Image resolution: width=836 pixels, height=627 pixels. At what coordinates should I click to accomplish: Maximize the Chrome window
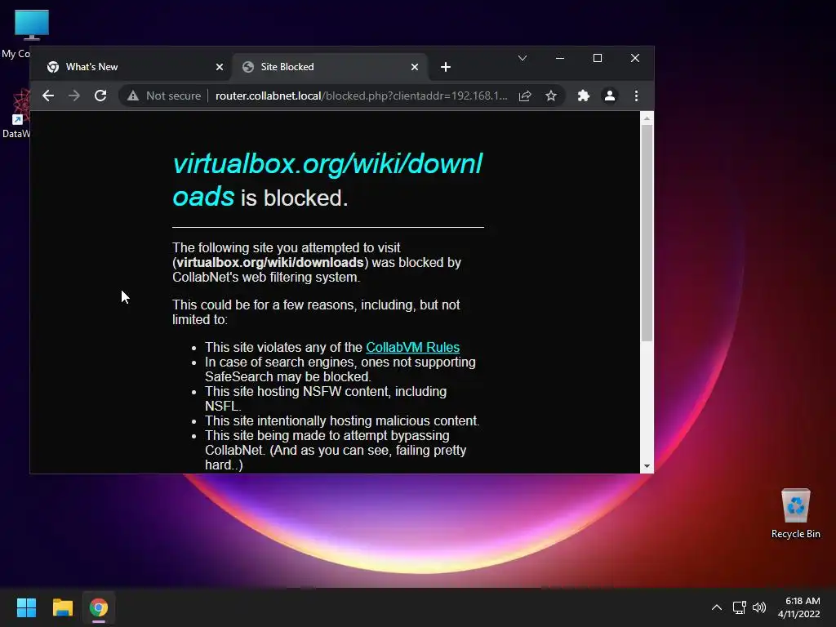tap(598, 58)
